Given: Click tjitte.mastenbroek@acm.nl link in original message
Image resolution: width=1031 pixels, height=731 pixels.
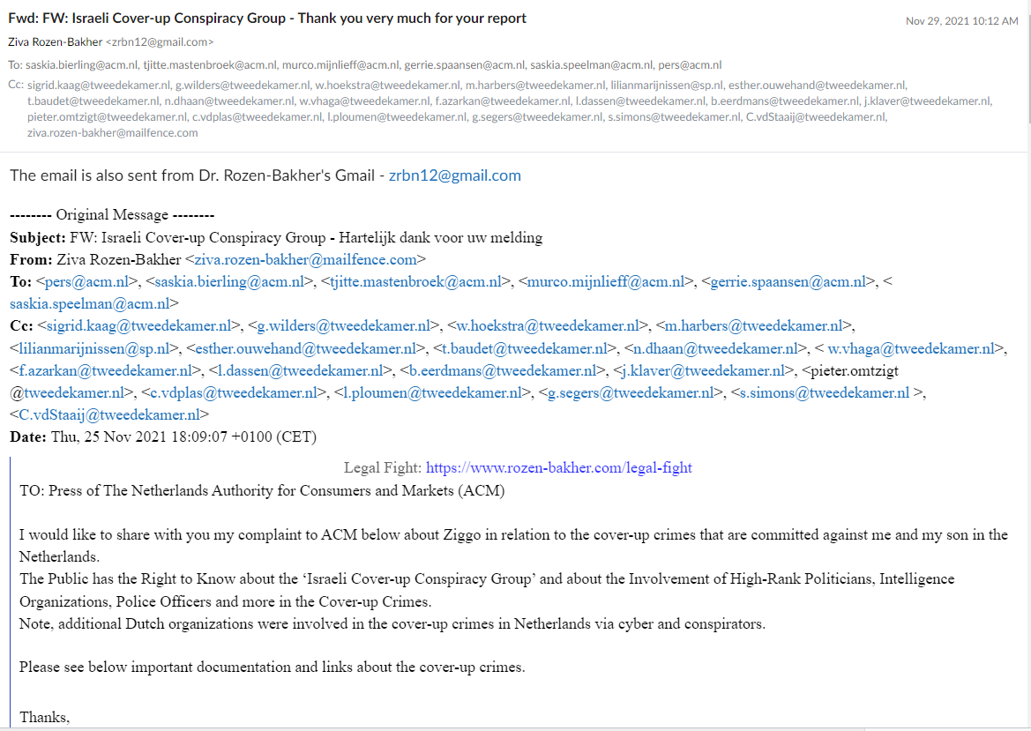Looking at the screenshot, I should (x=415, y=282).
